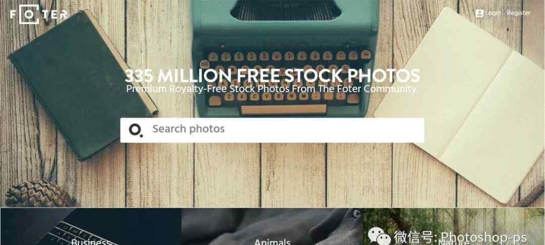
Task: Open the Nature category tile
Action: point(454,227)
